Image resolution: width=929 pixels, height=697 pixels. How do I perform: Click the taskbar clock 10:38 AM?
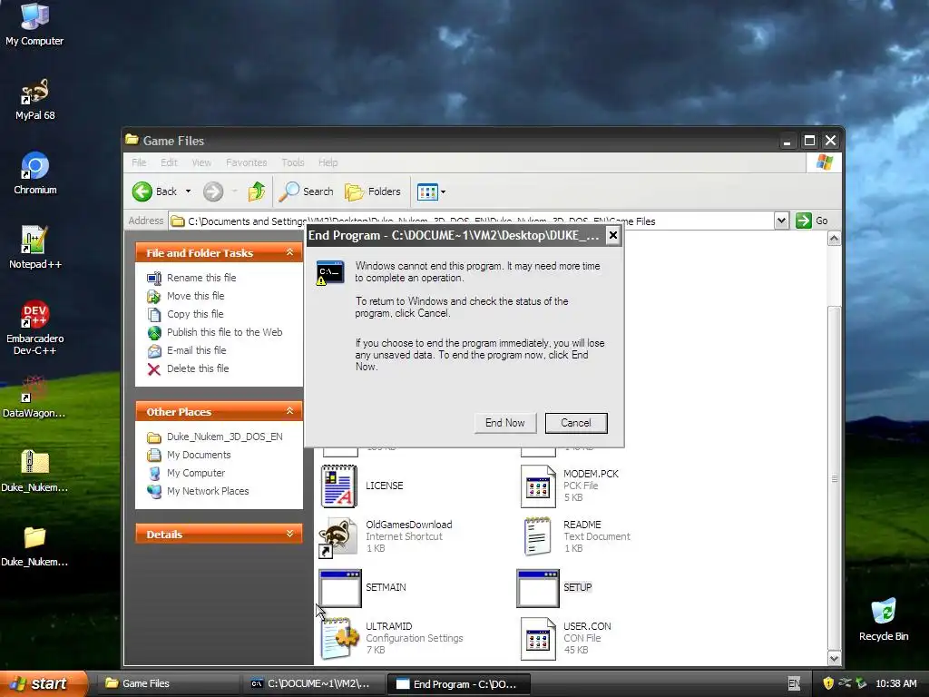click(x=895, y=683)
